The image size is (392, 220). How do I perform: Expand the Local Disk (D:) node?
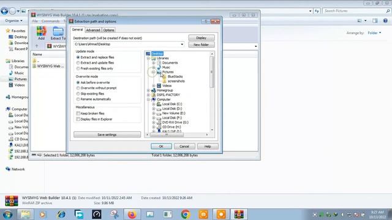point(154,109)
